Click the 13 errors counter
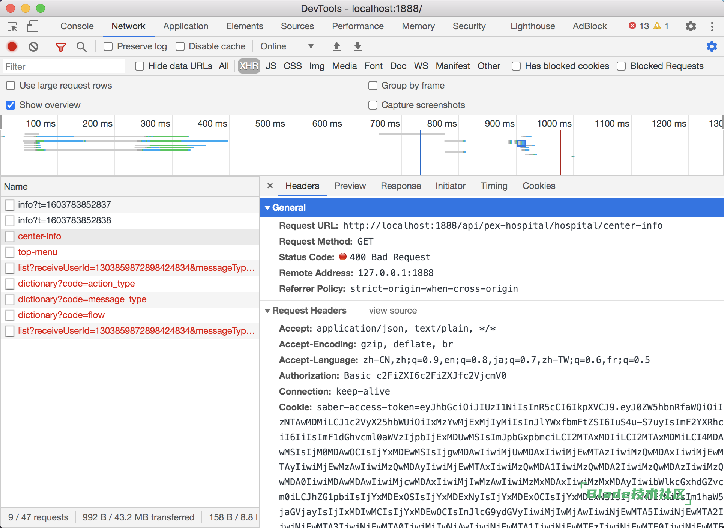The width and height of the screenshot is (724, 528). (639, 26)
